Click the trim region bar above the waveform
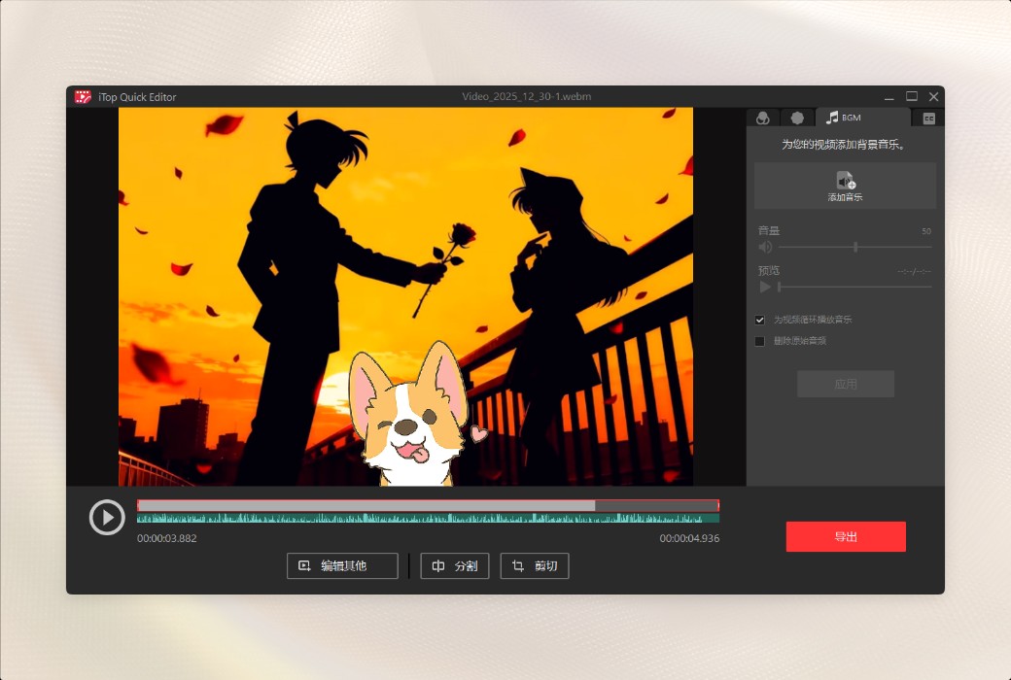1011x680 pixels. pyautogui.click(x=428, y=505)
